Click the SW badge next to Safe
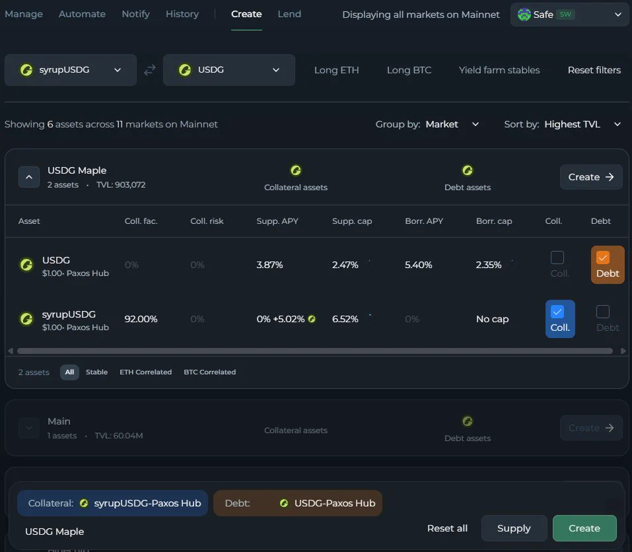The height and width of the screenshot is (552, 632). pyautogui.click(x=565, y=15)
